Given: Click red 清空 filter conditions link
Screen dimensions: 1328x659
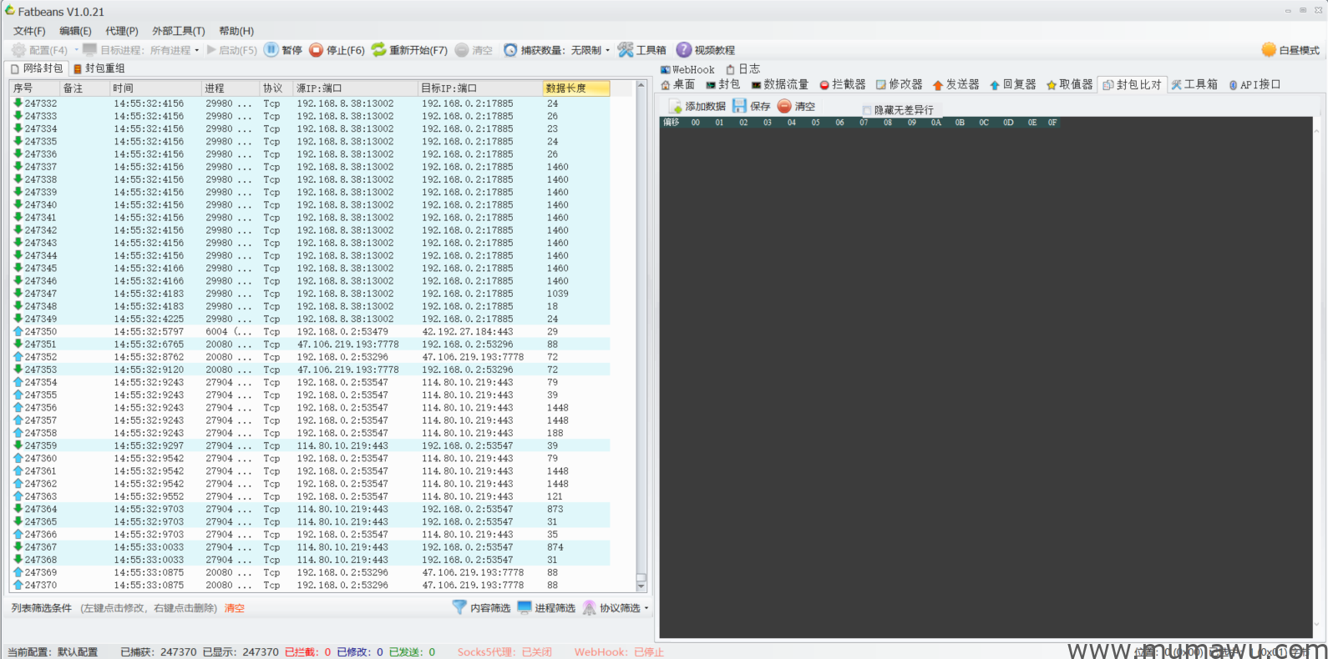Looking at the screenshot, I should click(x=234, y=608).
